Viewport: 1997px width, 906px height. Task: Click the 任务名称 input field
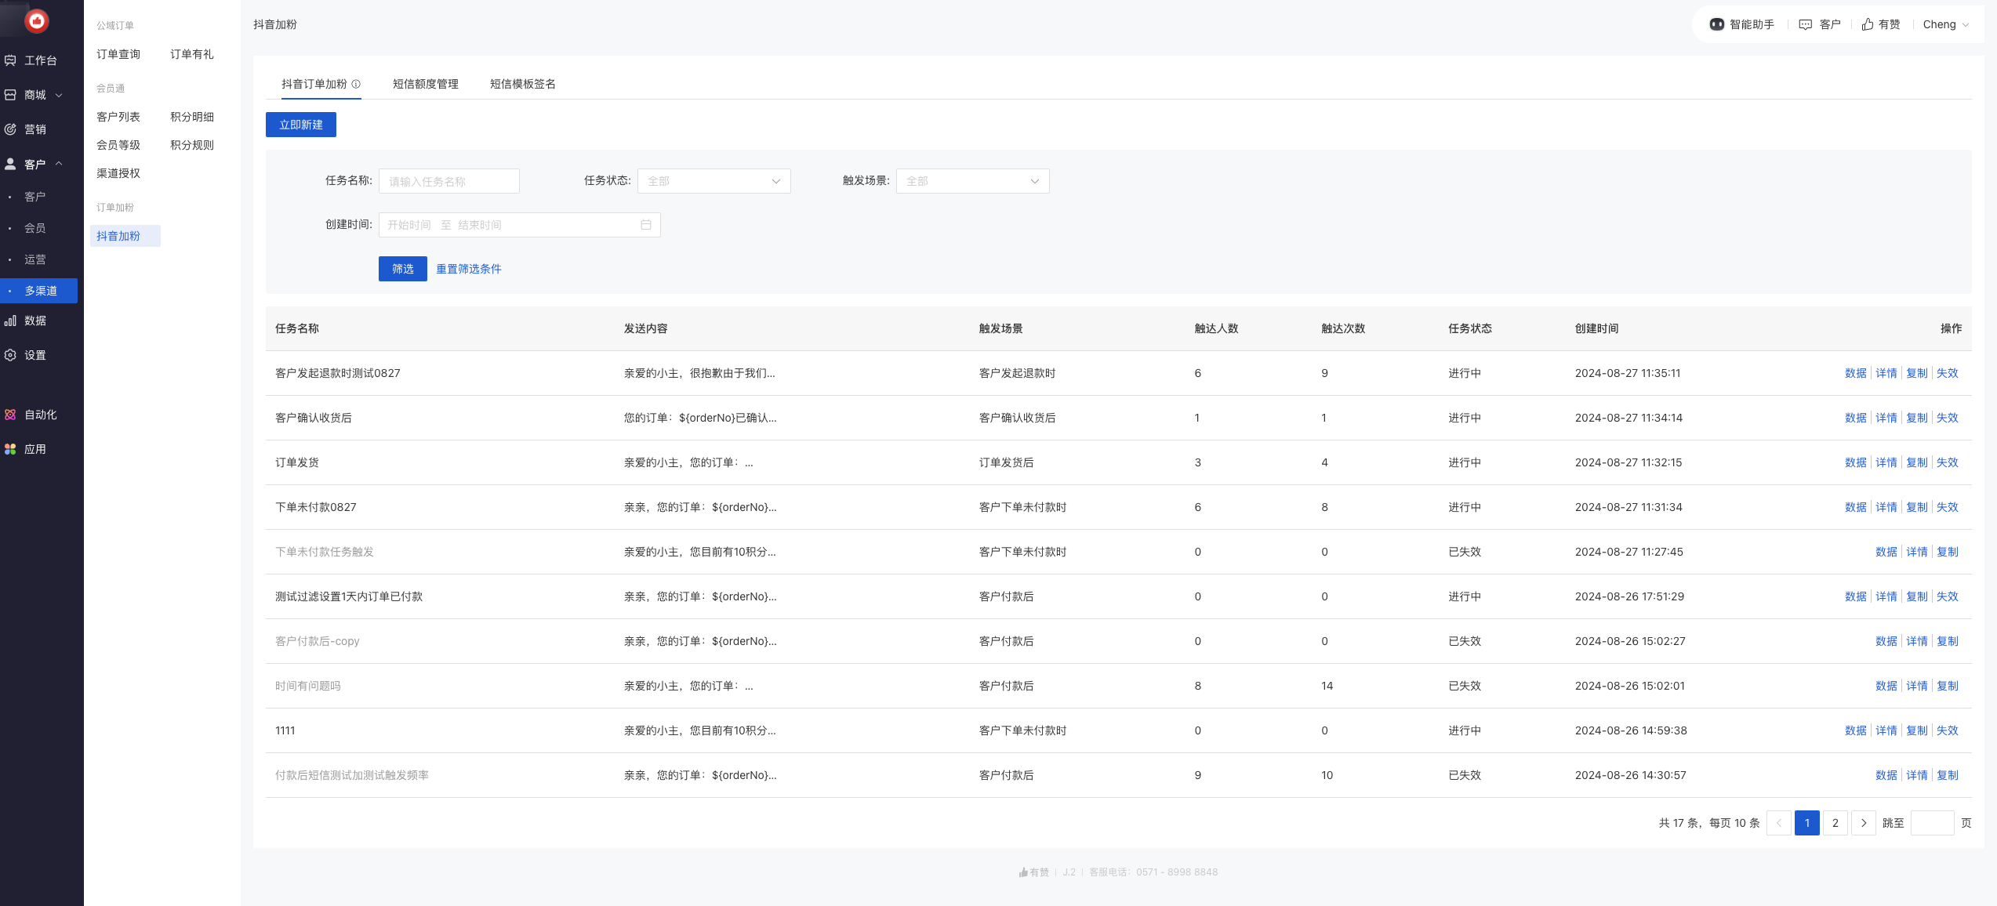coord(448,181)
